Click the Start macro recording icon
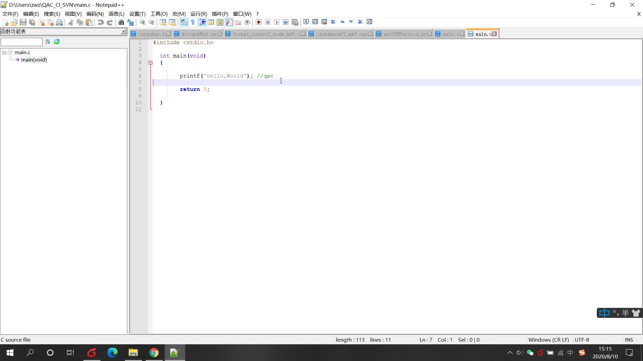Screen dimensions: 643x361 (259, 22)
